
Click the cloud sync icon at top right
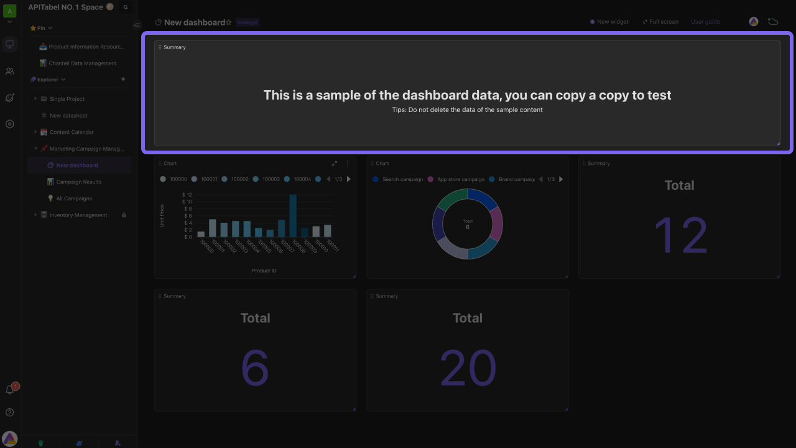point(773,22)
